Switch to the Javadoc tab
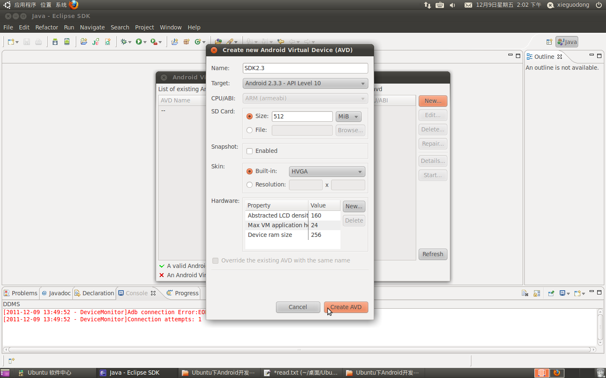 (x=56, y=293)
